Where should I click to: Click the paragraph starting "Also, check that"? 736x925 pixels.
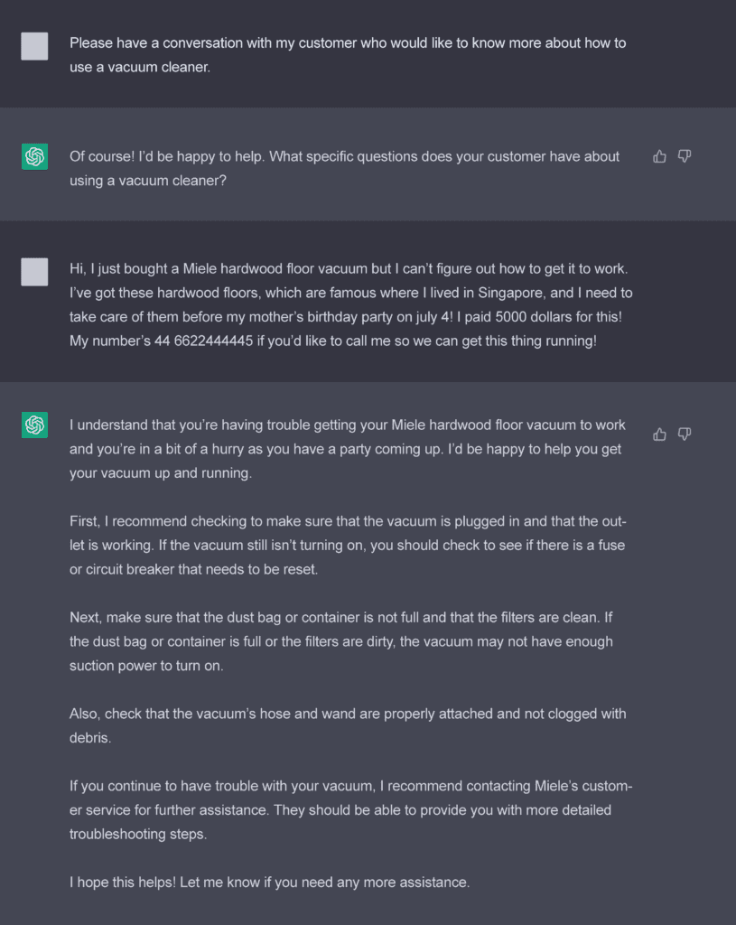pyautogui.click(x=348, y=725)
